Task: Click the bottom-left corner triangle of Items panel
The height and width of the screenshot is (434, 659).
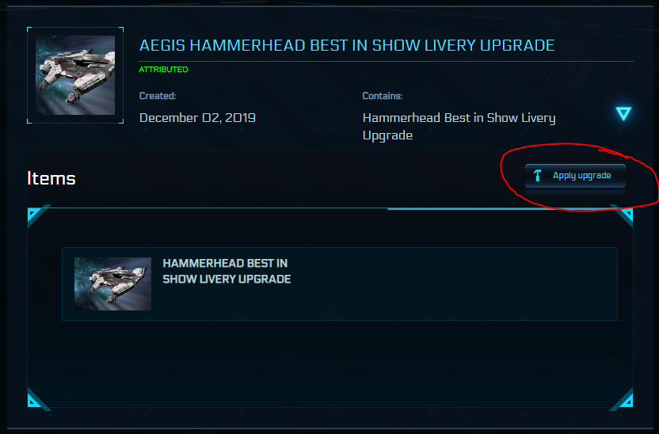Action: click(x=36, y=400)
